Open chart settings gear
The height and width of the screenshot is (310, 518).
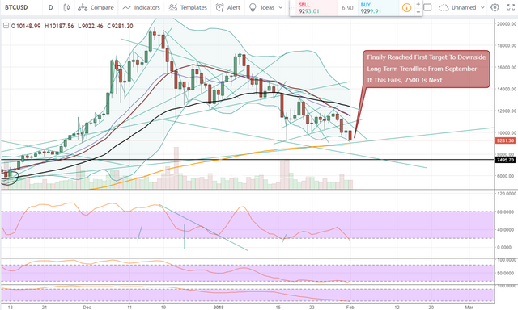495,7
